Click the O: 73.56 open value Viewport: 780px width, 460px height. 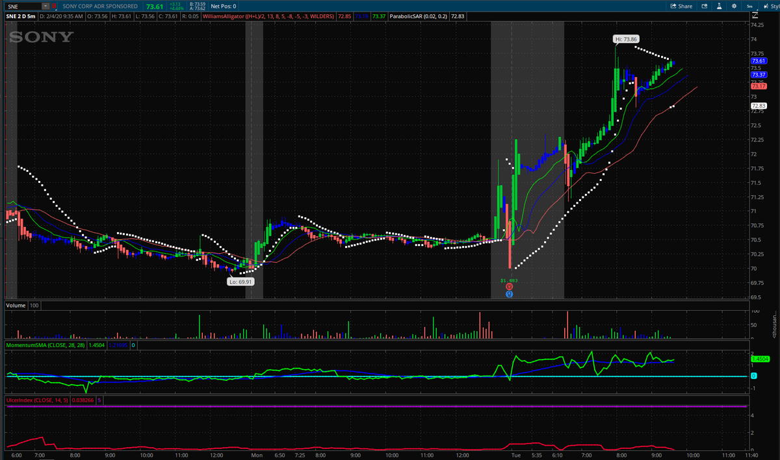point(97,15)
